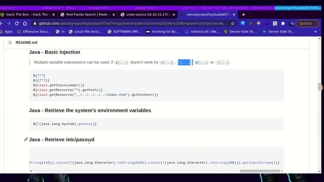Click the page scrollbar up arrow
324x182 pixels.
pos(319,38)
